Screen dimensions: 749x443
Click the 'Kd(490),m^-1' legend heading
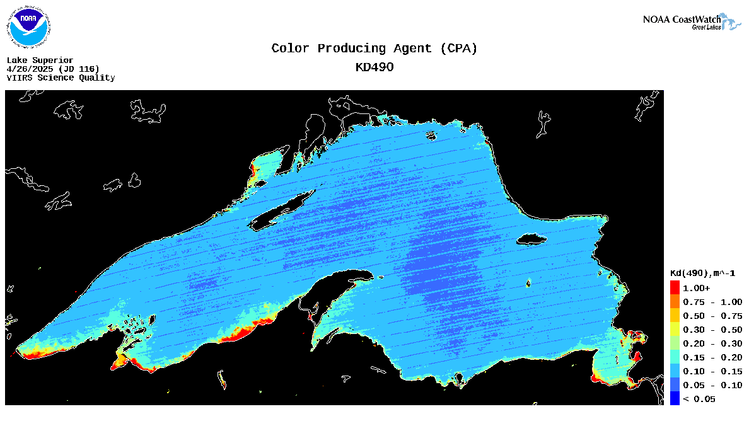(x=703, y=273)
